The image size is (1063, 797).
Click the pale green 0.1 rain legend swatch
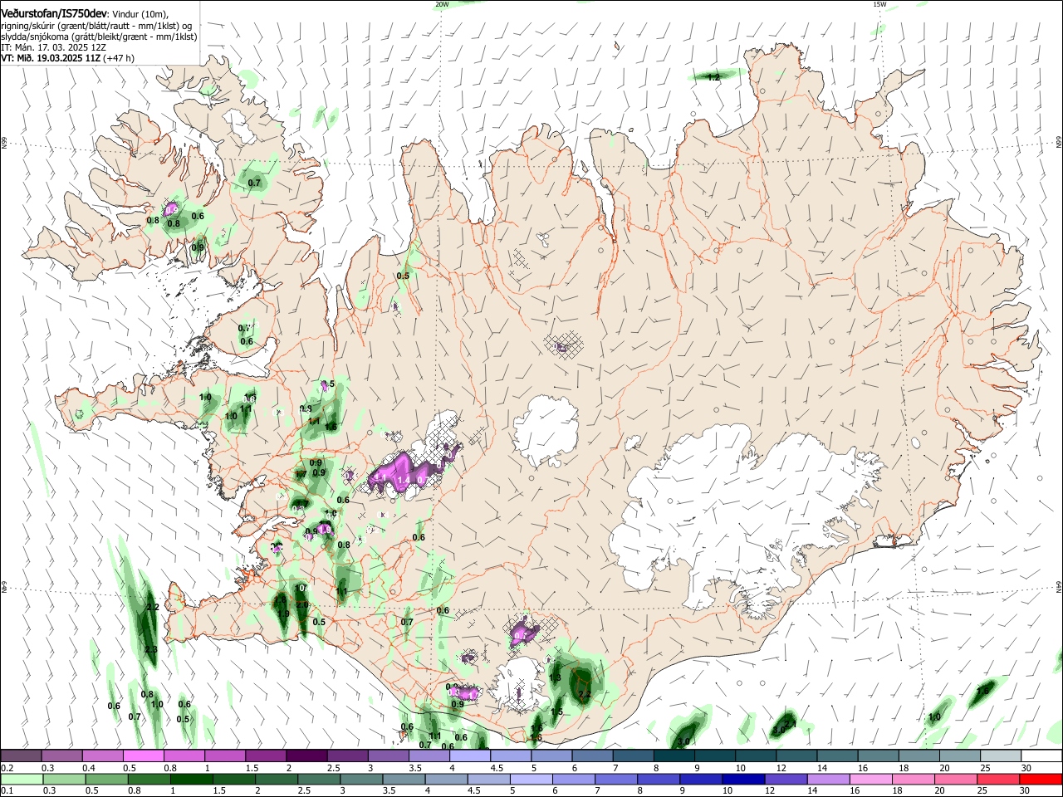[22, 779]
